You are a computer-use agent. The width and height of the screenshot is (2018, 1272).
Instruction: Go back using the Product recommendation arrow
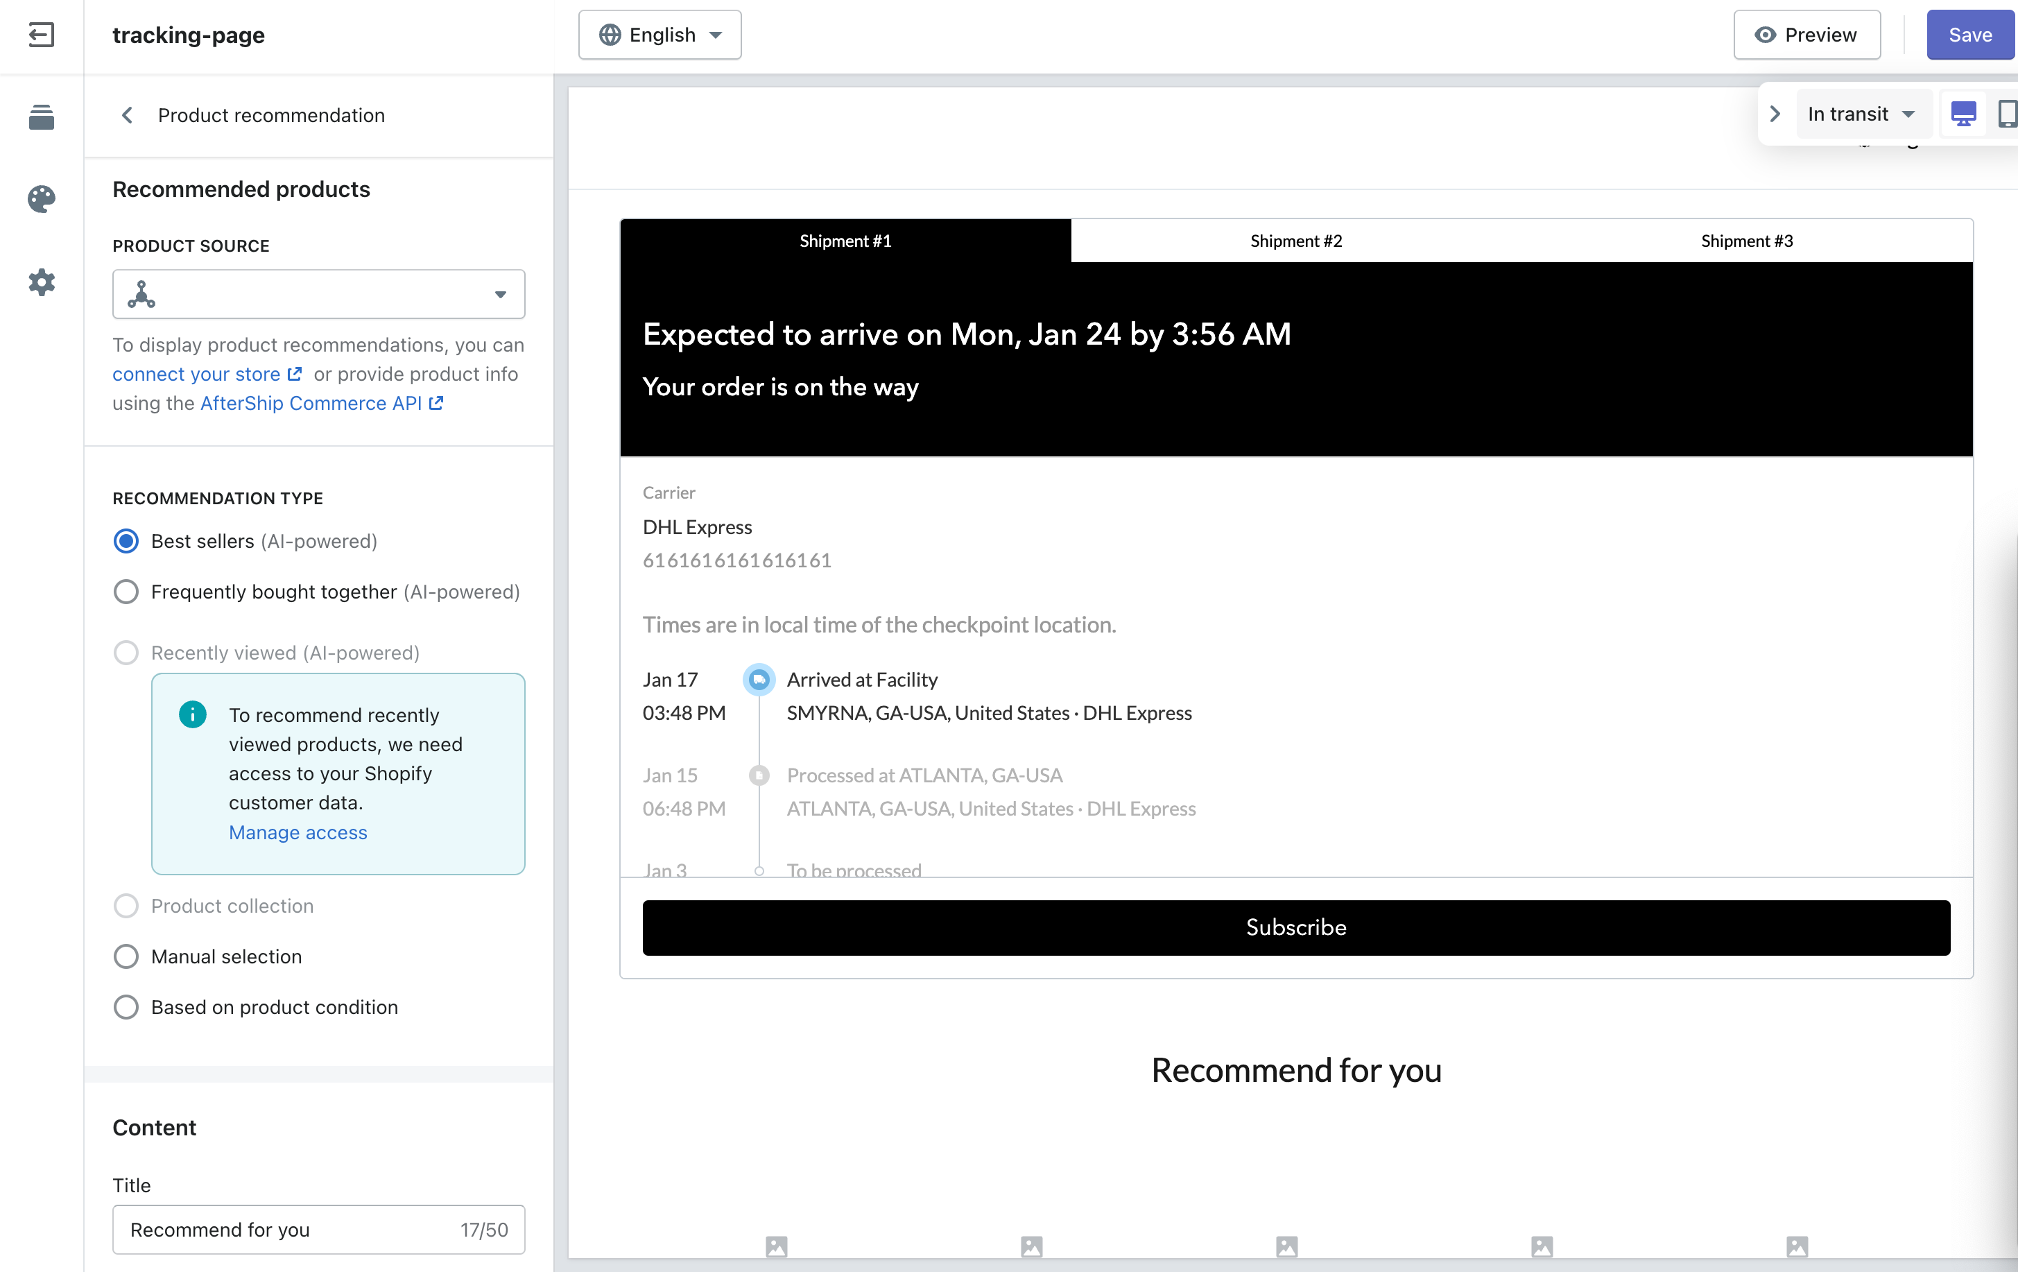point(128,115)
